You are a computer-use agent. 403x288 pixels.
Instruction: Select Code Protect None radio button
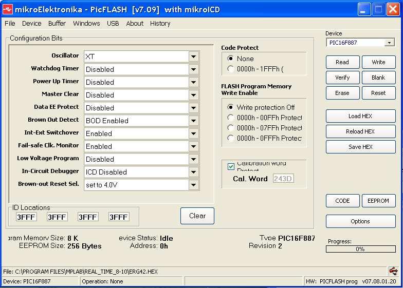230,59
